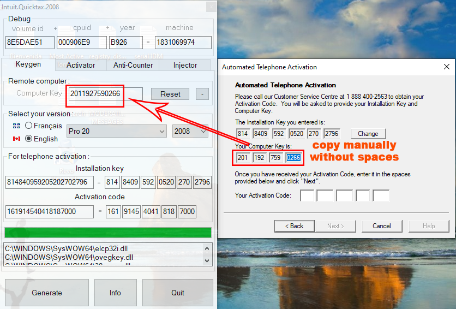This screenshot has height=309, width=456.
Task: Click the Computer Key input field
Action: pos(106,94)
